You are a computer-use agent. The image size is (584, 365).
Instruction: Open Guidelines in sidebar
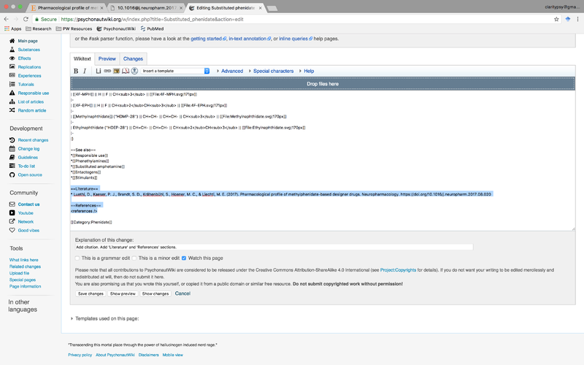tap(28, 158)
